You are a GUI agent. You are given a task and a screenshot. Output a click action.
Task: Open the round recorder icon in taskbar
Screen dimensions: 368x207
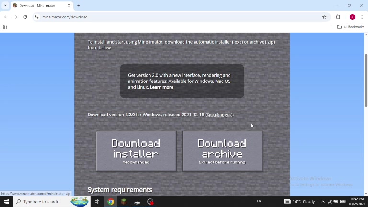150,202
